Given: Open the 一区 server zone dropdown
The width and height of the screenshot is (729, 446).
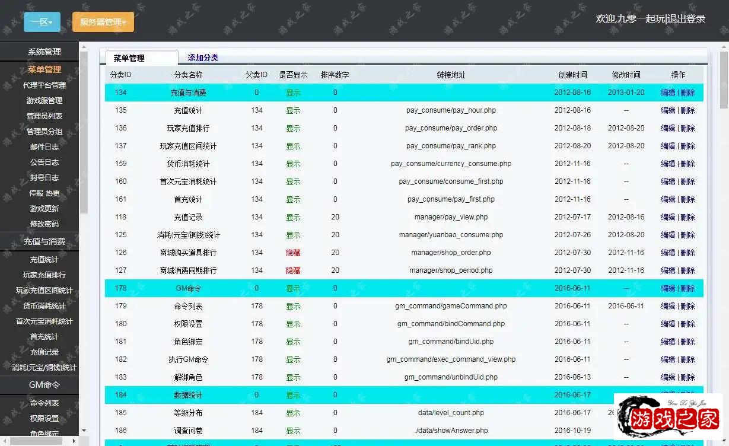Looking at the screenshot, I should click(x=42, y=22).
